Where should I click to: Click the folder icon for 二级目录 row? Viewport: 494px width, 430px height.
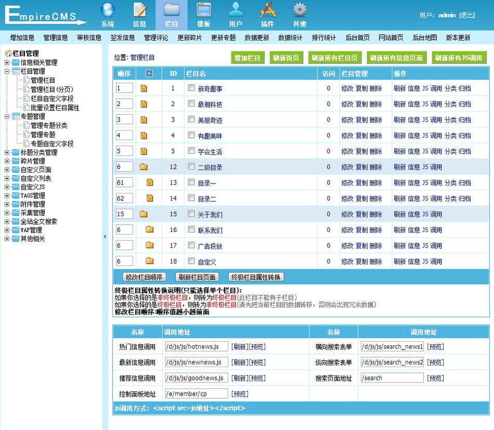point(144,167)
